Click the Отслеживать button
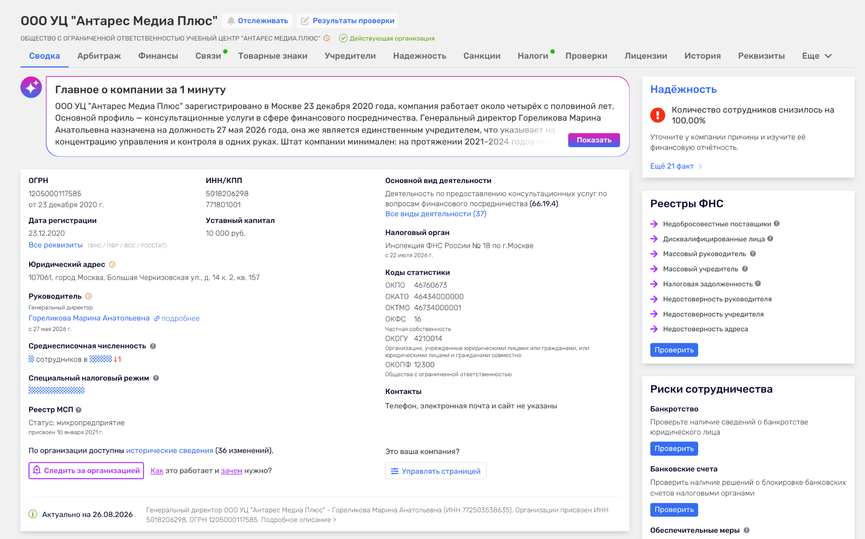Screen dimensions: 865x539 pos(258,21)
